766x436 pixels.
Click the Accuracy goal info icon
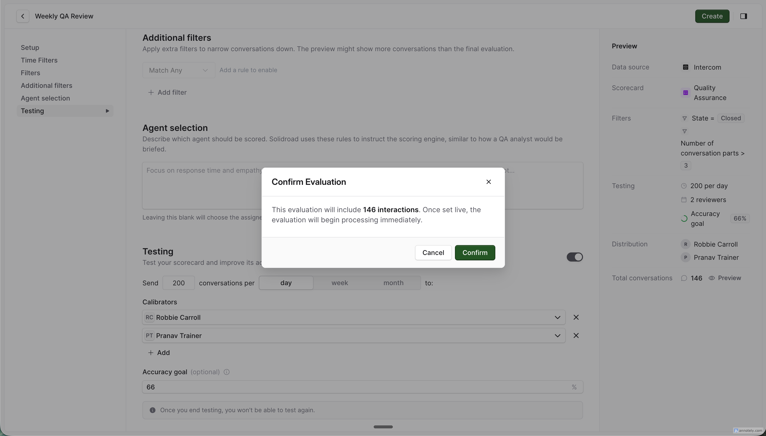tap(227, 372)
